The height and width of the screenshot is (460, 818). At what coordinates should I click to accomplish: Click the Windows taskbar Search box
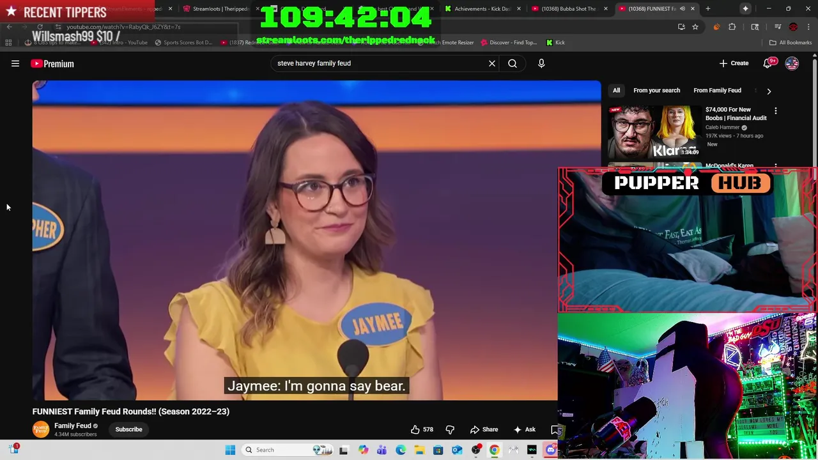pyautogui.click(x=288, y=450)
